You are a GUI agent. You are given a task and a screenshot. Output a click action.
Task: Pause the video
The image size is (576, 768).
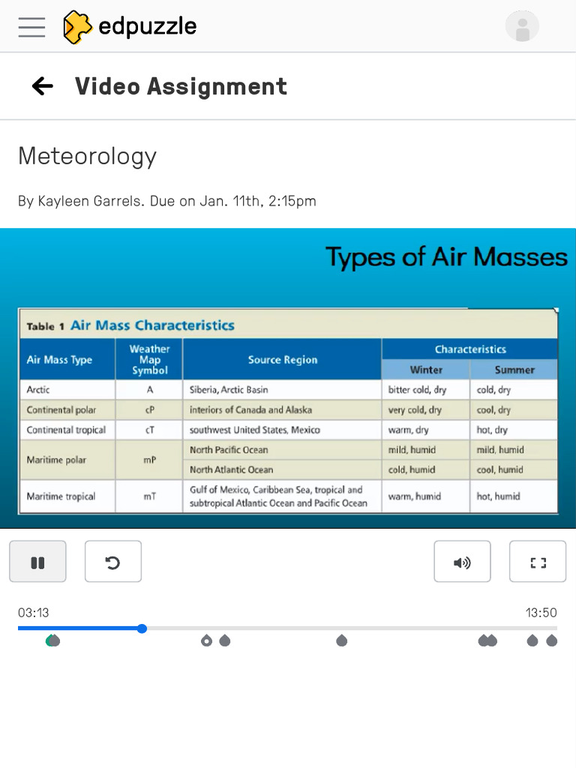pos(37,562)
